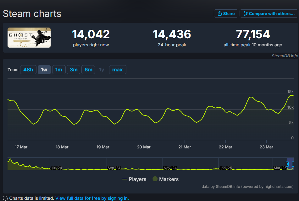Click Sep '24 in the navigator
The height and width of the screenshot is (201, 299).
pos(114,168)
